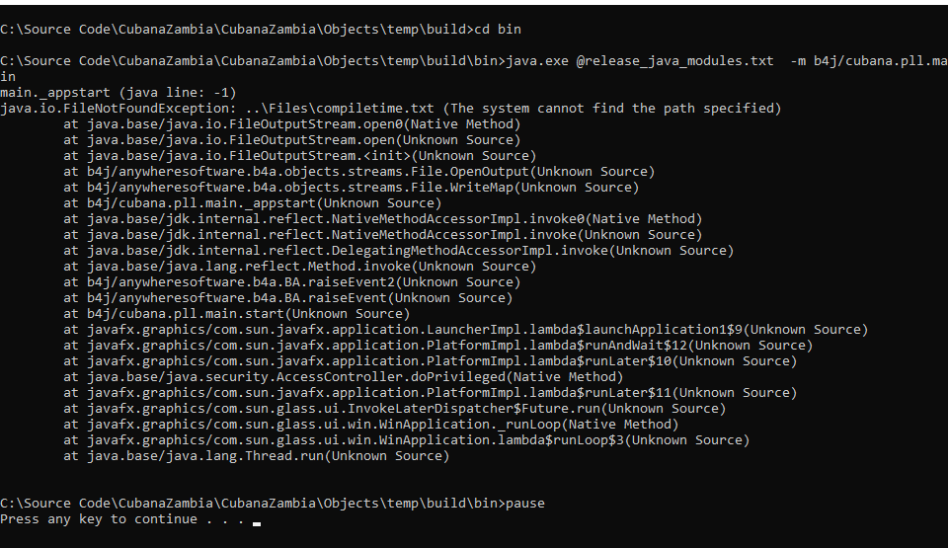The image size is (949, 548).
Task: Click the FileOutputStream.open0(Native Method) stack line
Action: tap(291, 123)
